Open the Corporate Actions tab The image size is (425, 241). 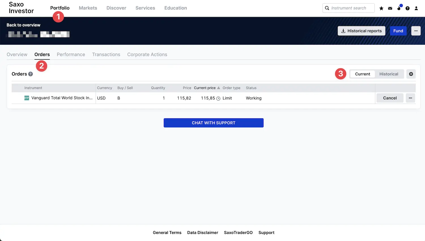coord(147,54)
